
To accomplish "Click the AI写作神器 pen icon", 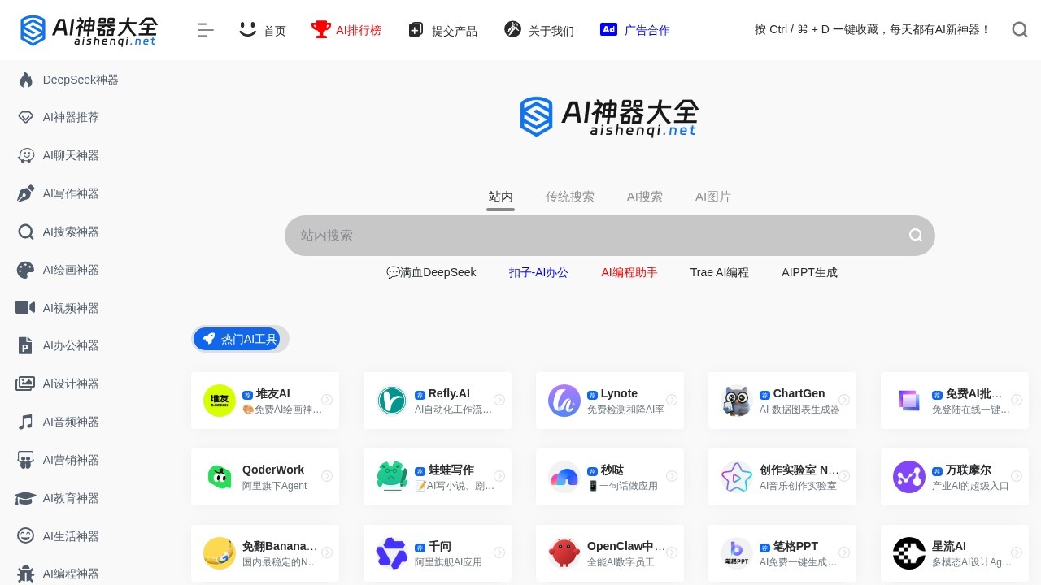I will [x=26, y=193].
